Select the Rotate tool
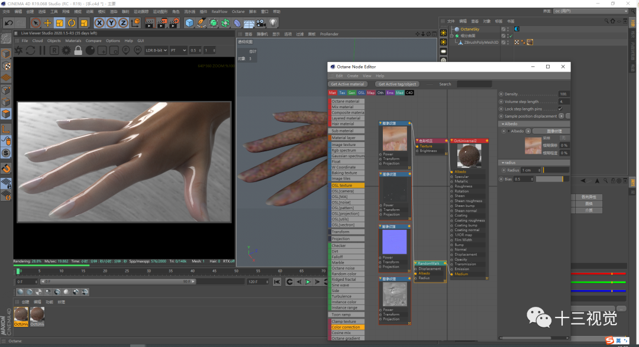 [x=72, y=23]
